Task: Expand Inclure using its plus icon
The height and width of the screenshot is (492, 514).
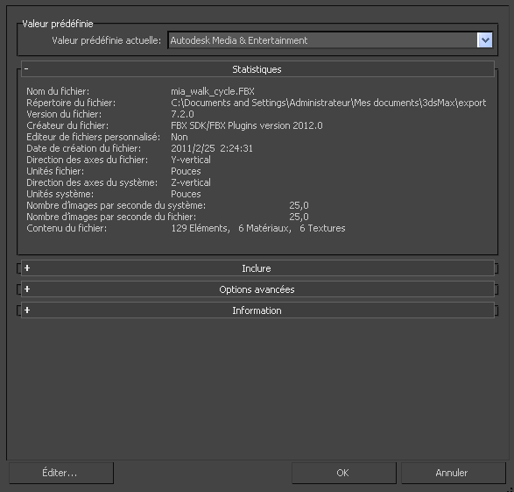Action: [x=27, y=268]
